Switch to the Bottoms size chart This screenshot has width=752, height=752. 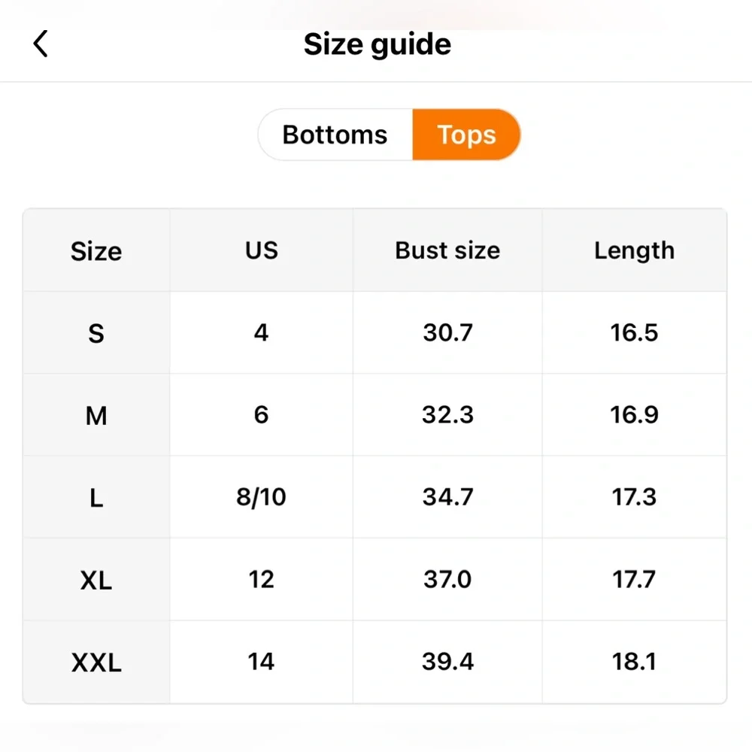pos(335,135)
